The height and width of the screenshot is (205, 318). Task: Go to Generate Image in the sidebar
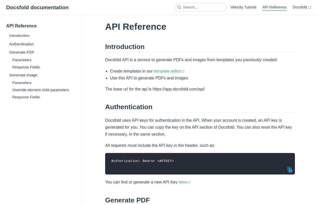click(23, 75)
